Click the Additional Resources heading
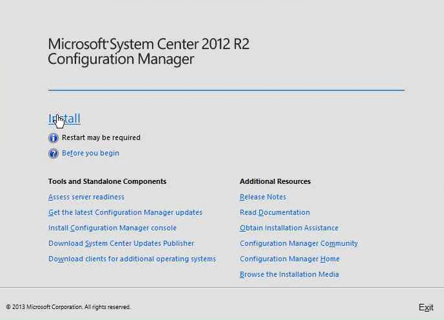Screen dimensions: 444x320 point(275,181)
